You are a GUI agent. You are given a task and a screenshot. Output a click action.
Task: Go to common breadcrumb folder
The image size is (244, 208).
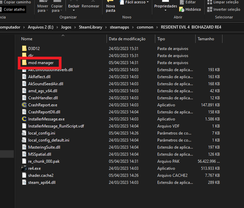pyautogui.click(x=145, y=27)
